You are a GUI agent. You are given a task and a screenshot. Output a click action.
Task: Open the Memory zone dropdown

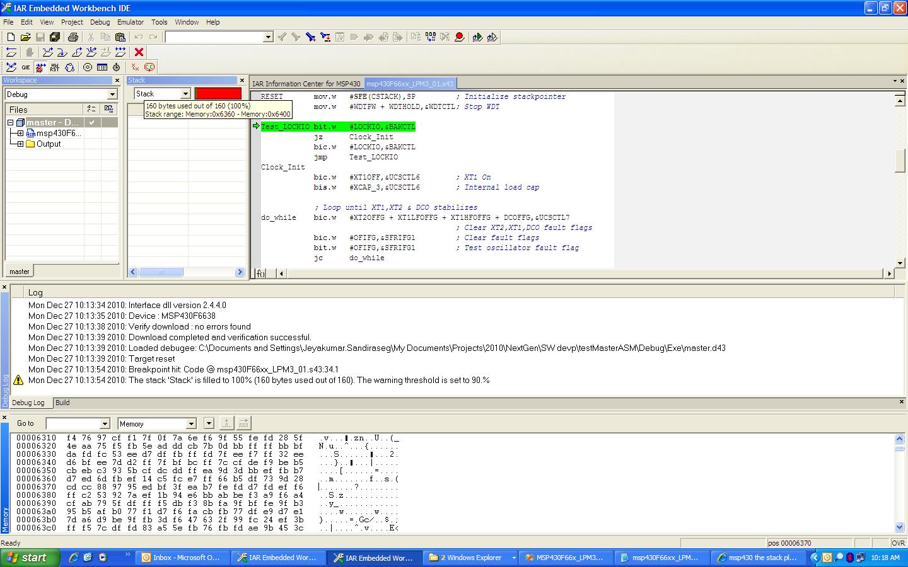(191, 424)
